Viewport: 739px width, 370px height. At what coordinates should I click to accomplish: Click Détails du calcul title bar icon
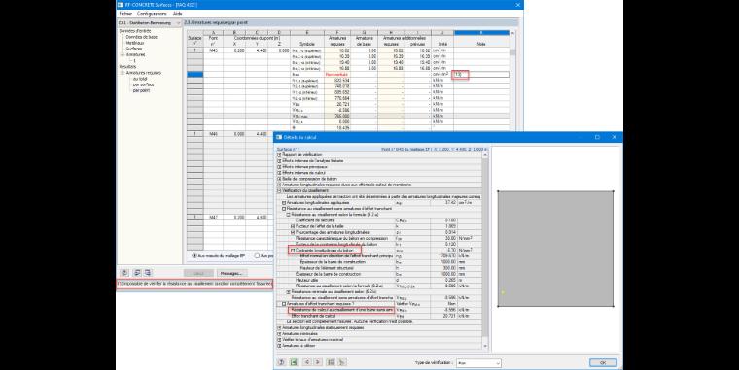(x=278, y=137)
